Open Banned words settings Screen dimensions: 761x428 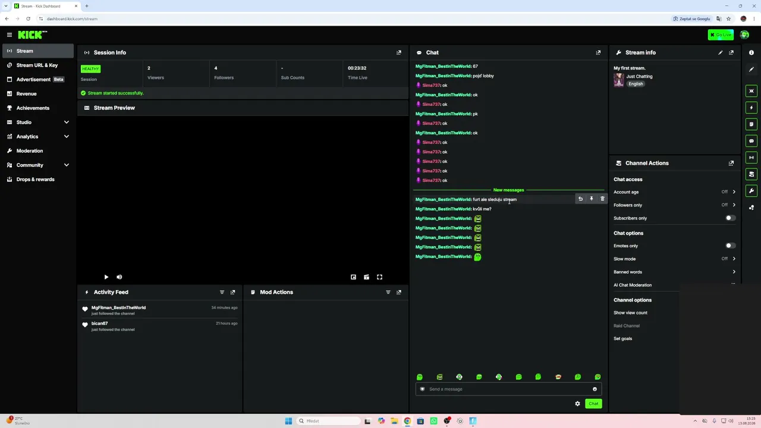click(x=674, y=272)
